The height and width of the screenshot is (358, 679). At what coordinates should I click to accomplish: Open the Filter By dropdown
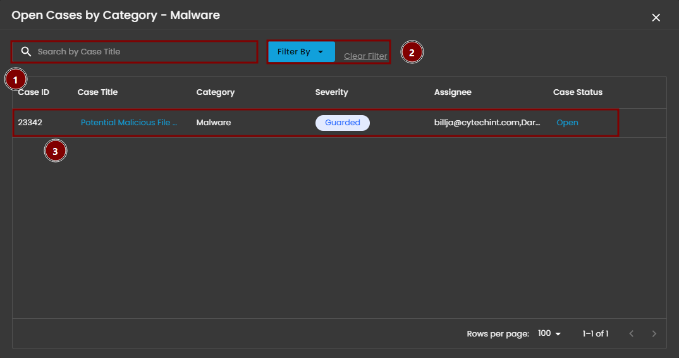tap(301, 52)
